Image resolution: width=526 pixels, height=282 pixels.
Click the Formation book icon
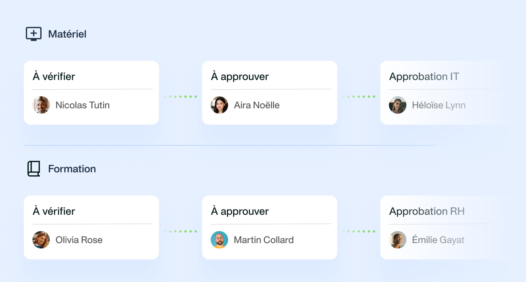tap(34, 169)
